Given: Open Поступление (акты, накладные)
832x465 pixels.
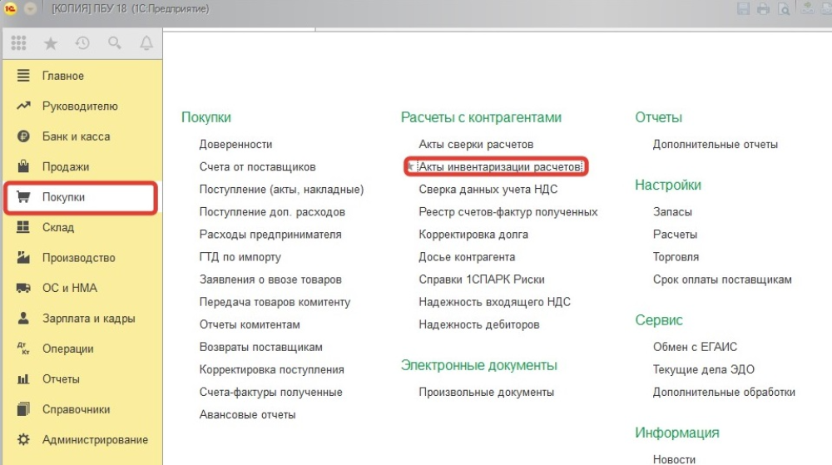Looking at the screenshot, I should point(282,190).
